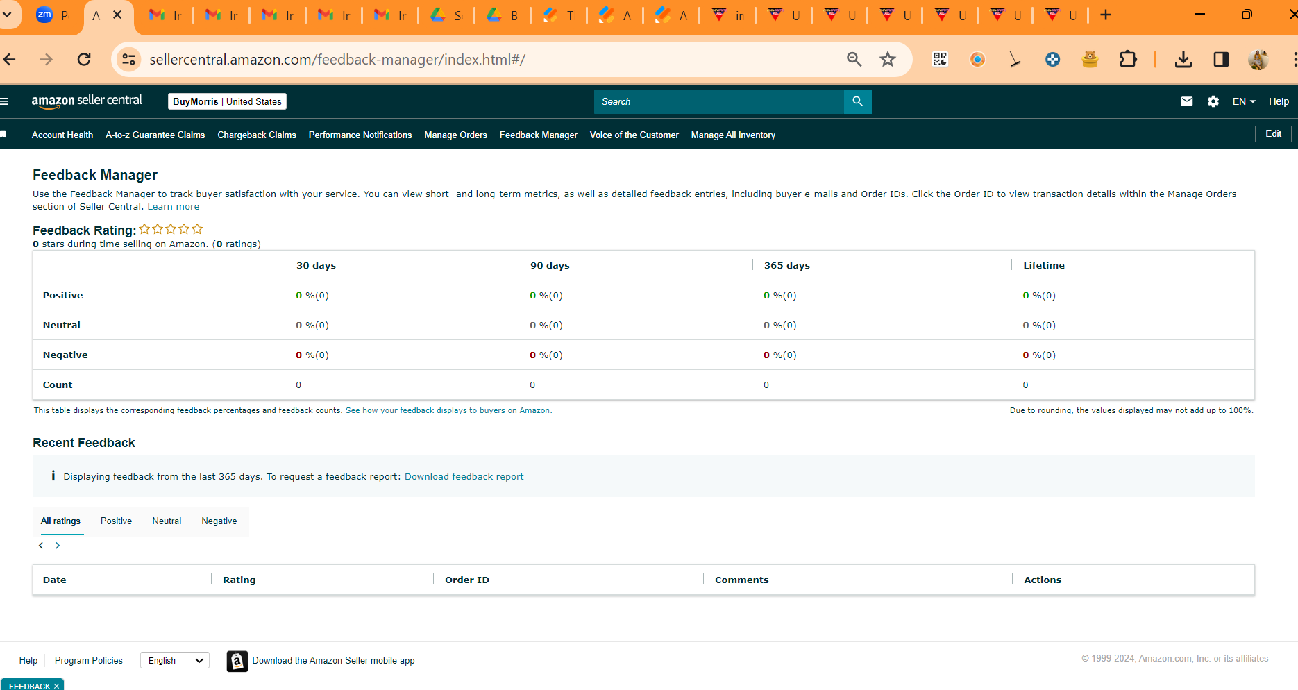Image resolution: width=1298 pixels, height=690 pixels.
Task: Click the Learn more link
Action: pos(174,207)
